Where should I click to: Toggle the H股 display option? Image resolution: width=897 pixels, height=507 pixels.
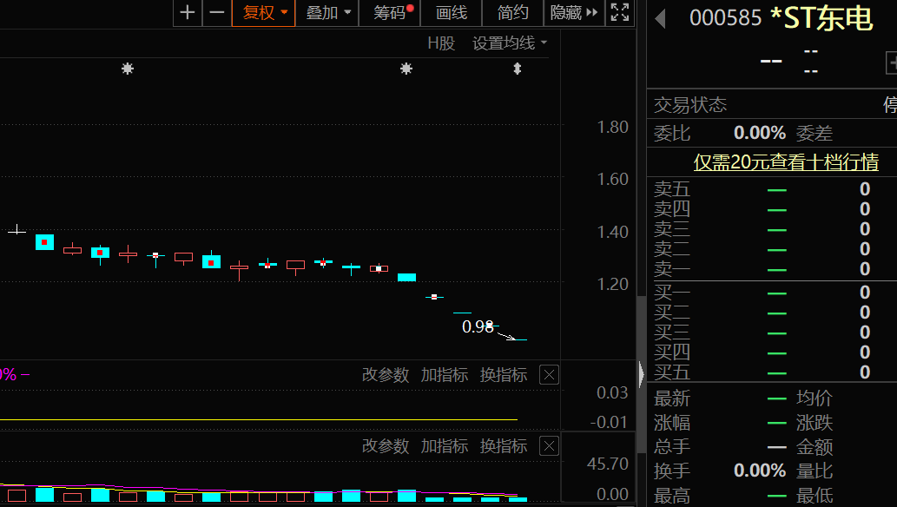pyautogui.click(x=441, y=43)
